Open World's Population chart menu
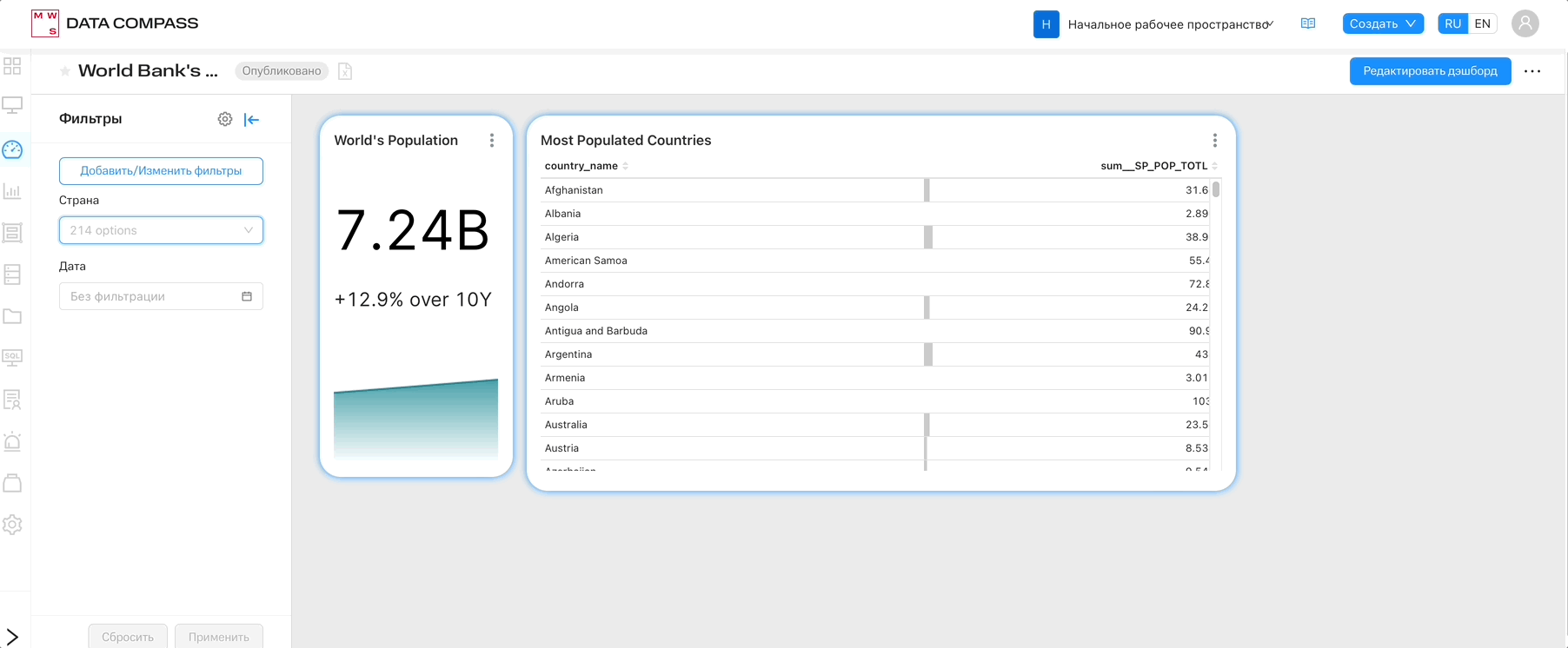Image resolution: width=1568 pixels, height=648 pixels. 492,141
